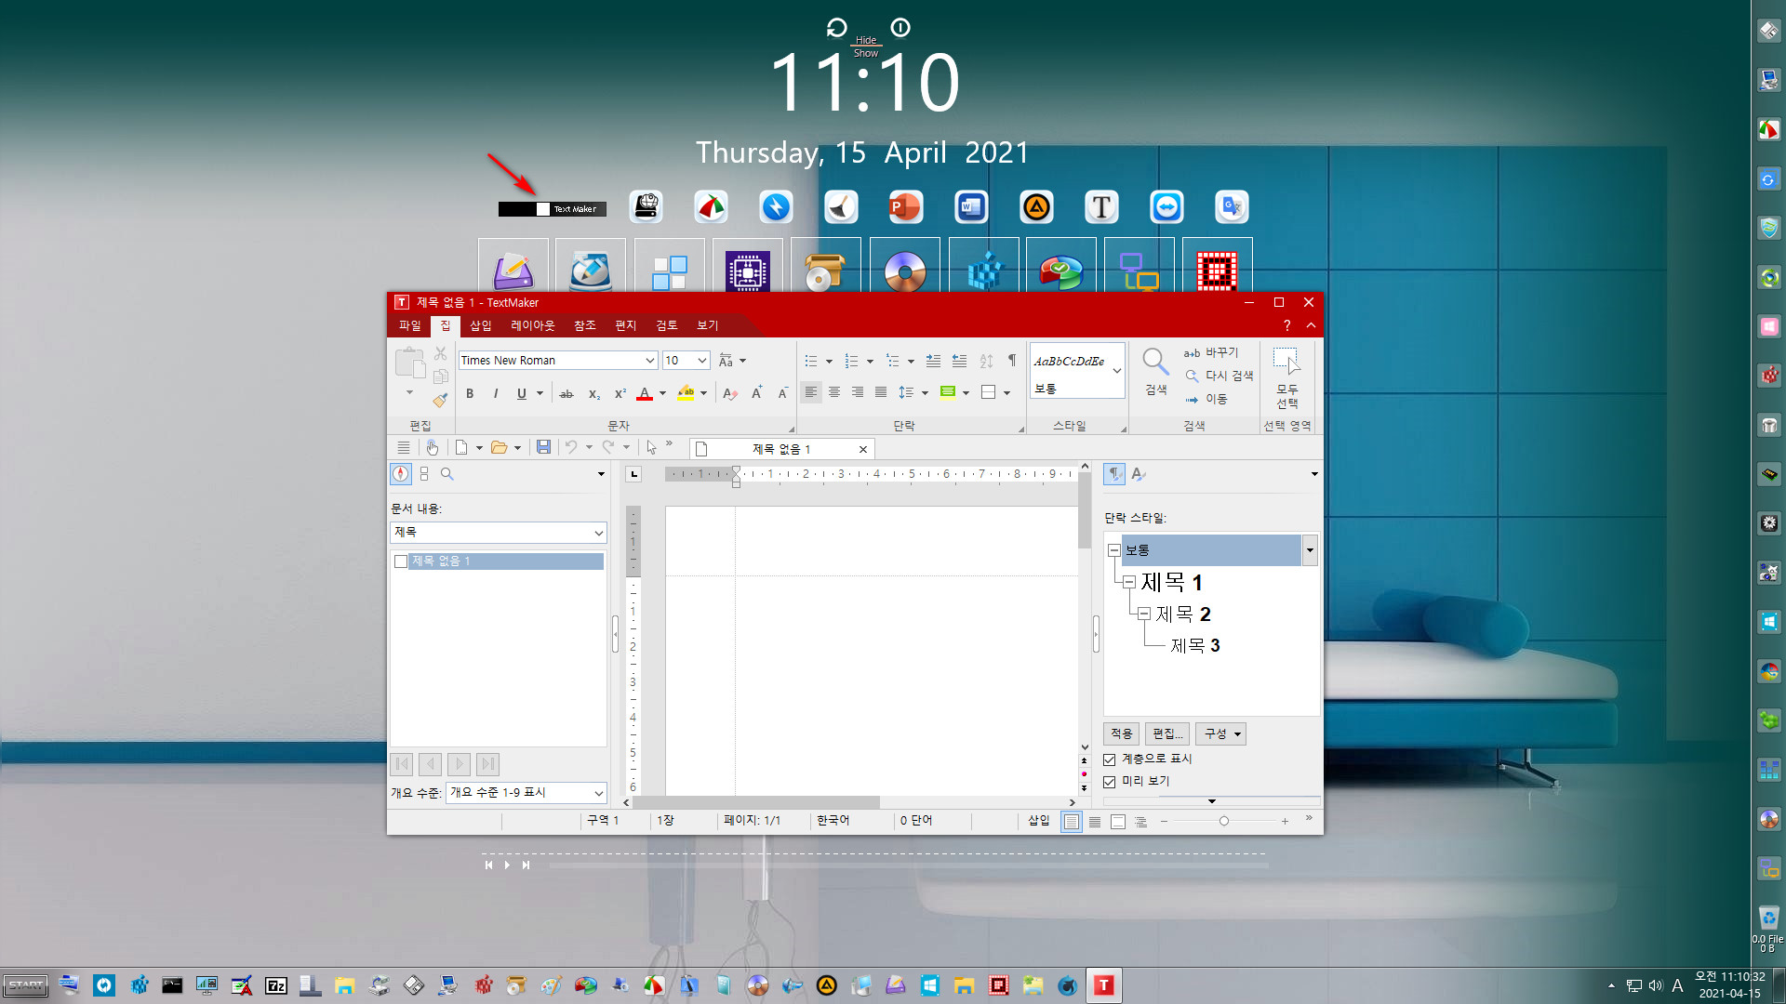
Task: Increase font size with grow font icon
Action: tap(757, 393)
